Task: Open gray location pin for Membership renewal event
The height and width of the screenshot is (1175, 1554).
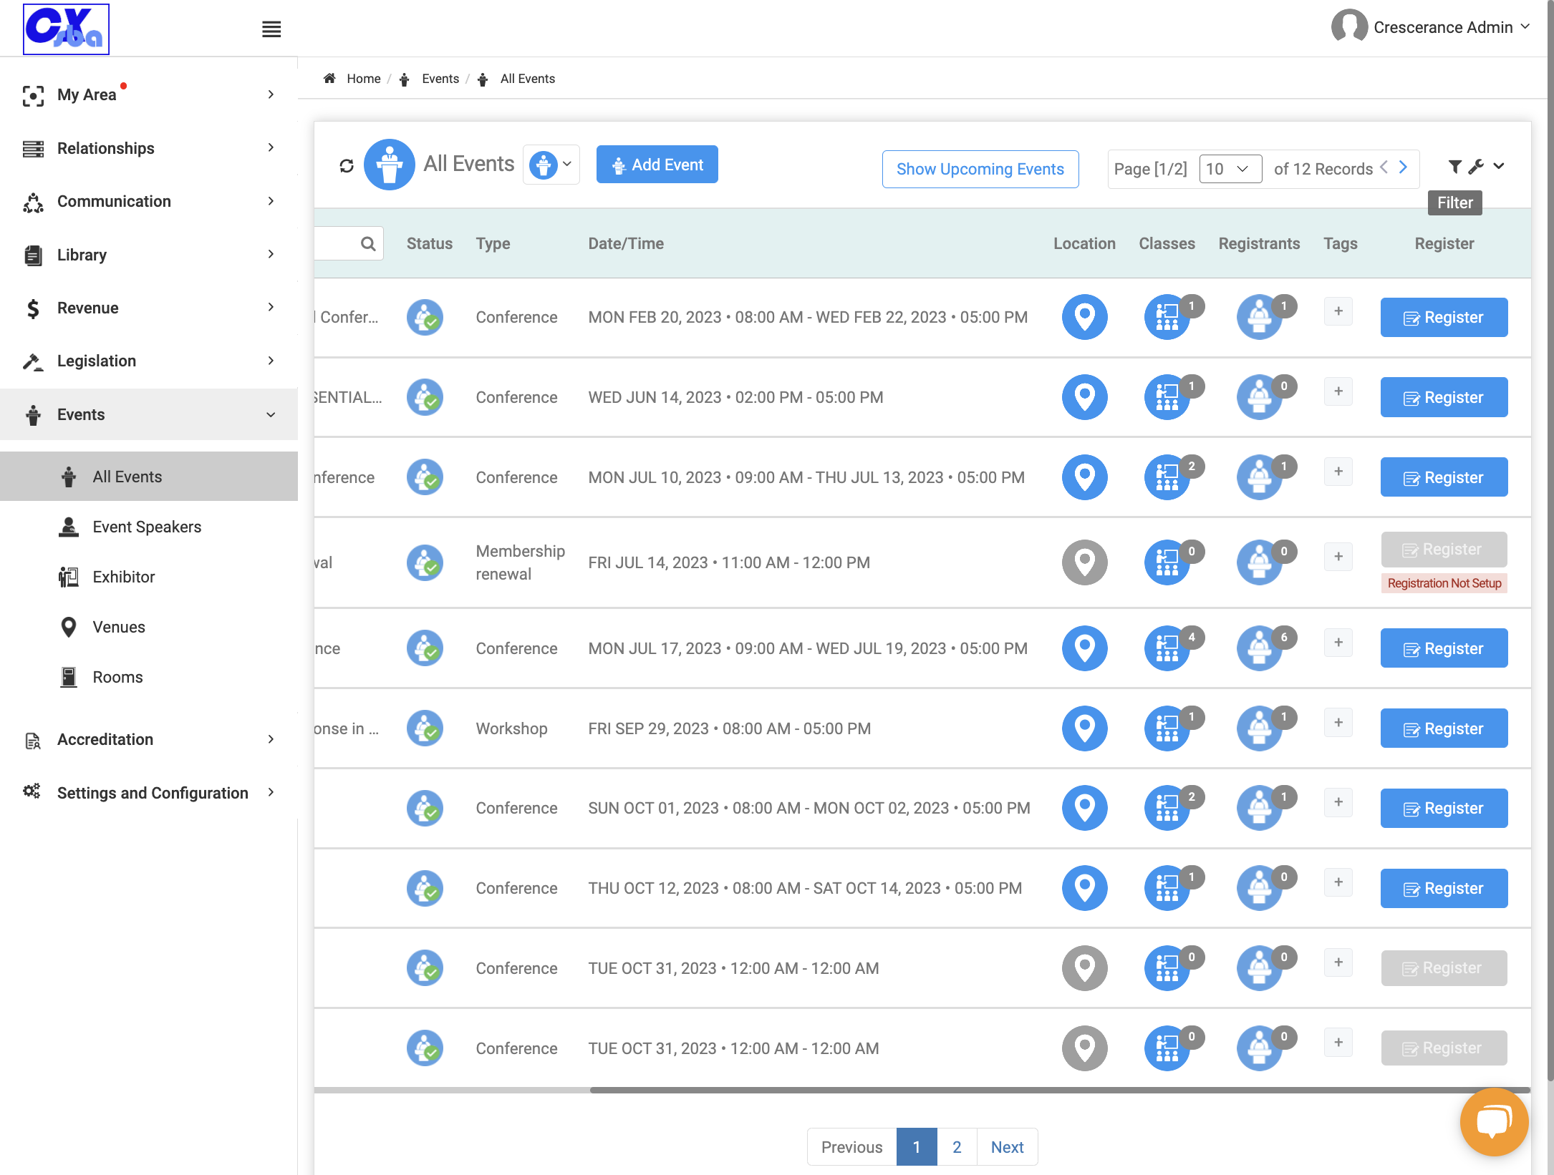Action: [x=1084, y=562]
